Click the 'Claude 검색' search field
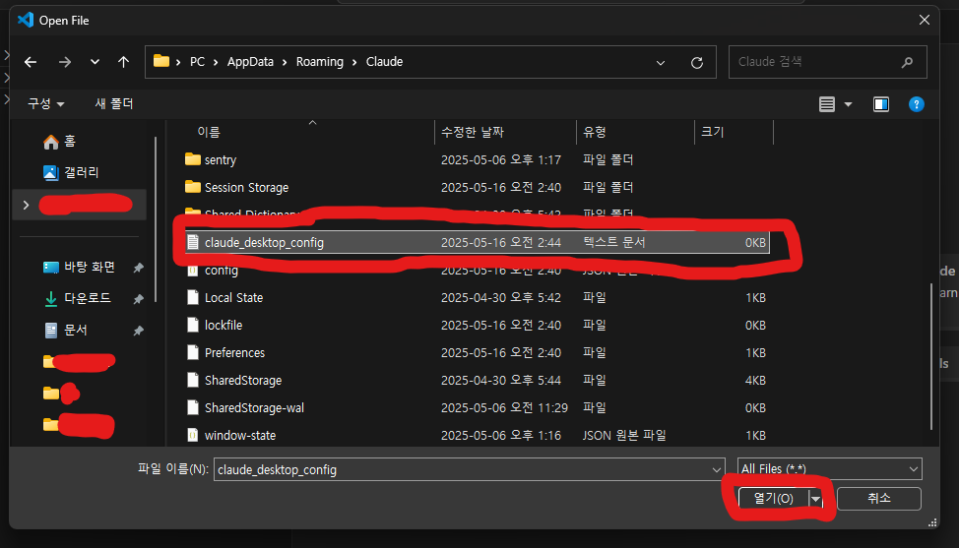This screenshot has height=548, width=959. coord(827,62)
